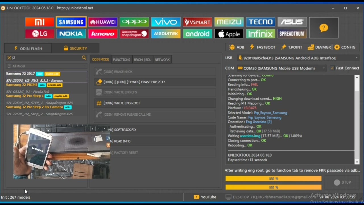This screenshot has height=205, width=364.
Task: Open the COM port dropdown
Action: tap(324, 68)
